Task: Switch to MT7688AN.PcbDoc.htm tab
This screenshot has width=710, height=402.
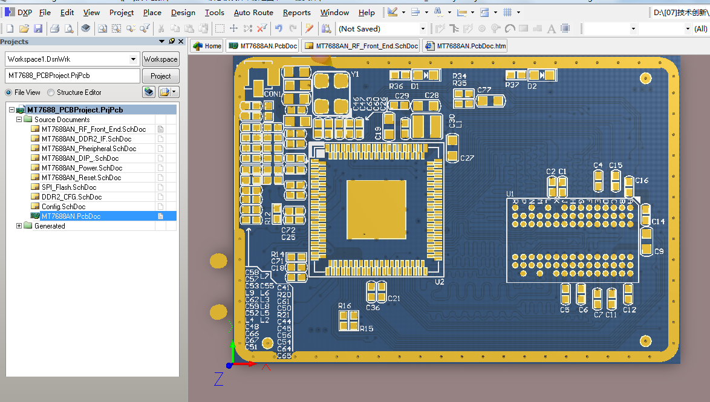Action: click(465, 46)
